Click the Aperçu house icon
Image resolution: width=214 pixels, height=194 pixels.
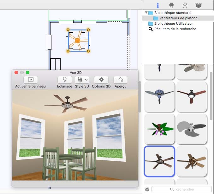tap(120, 80)
